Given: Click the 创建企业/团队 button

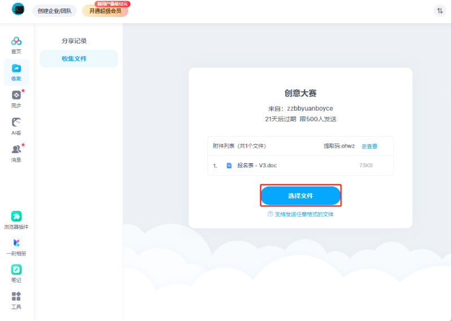Looking at the screenshot, I should coord(54,11).
